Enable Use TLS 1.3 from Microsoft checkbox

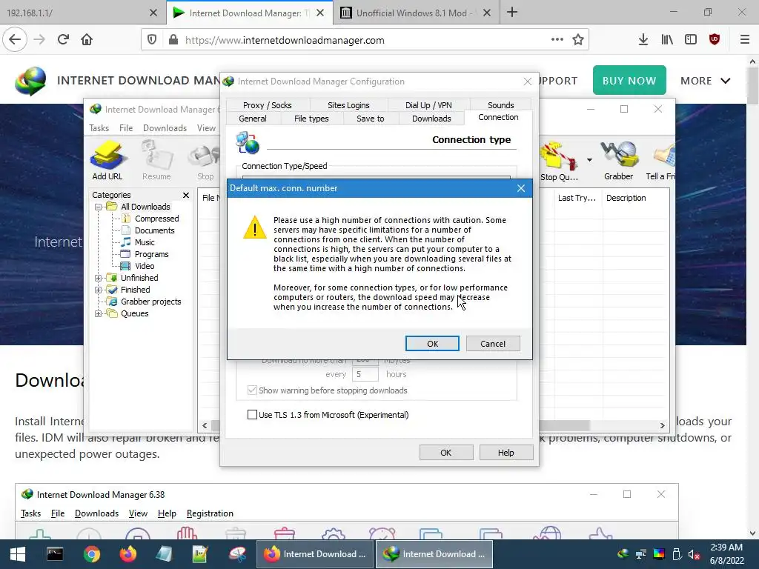click(x=252, y=415)
